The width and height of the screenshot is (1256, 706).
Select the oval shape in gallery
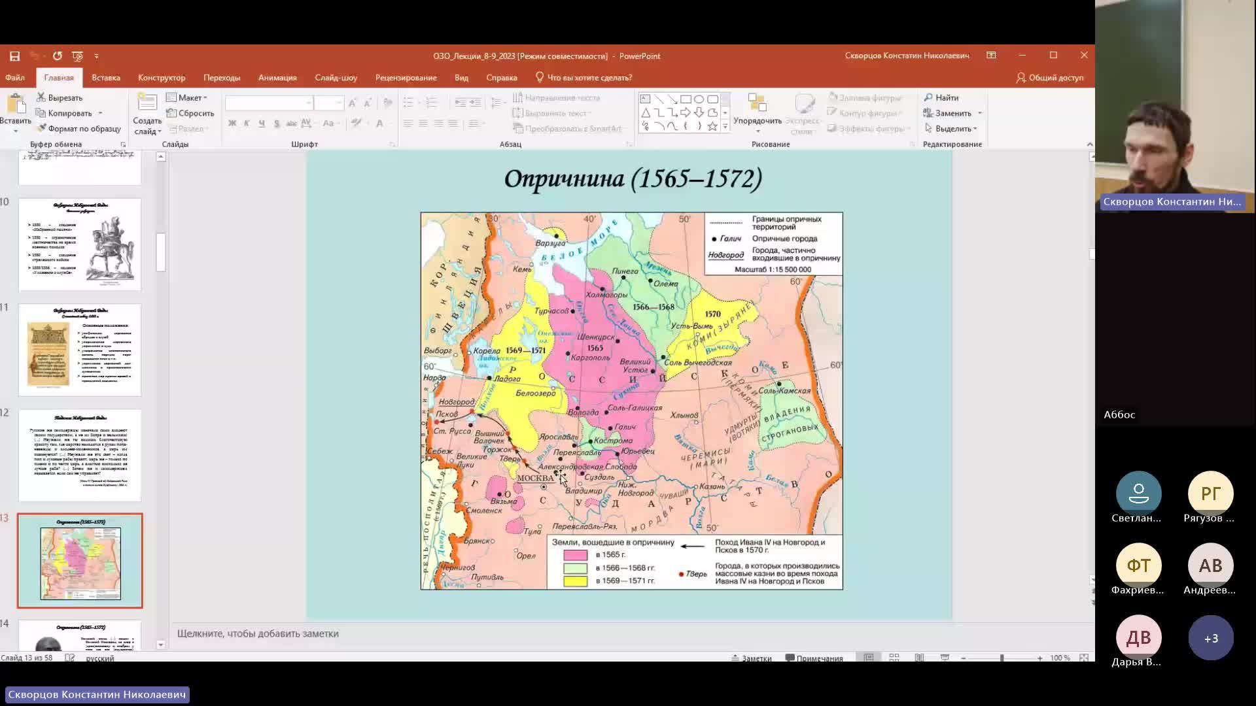(699, 99)
